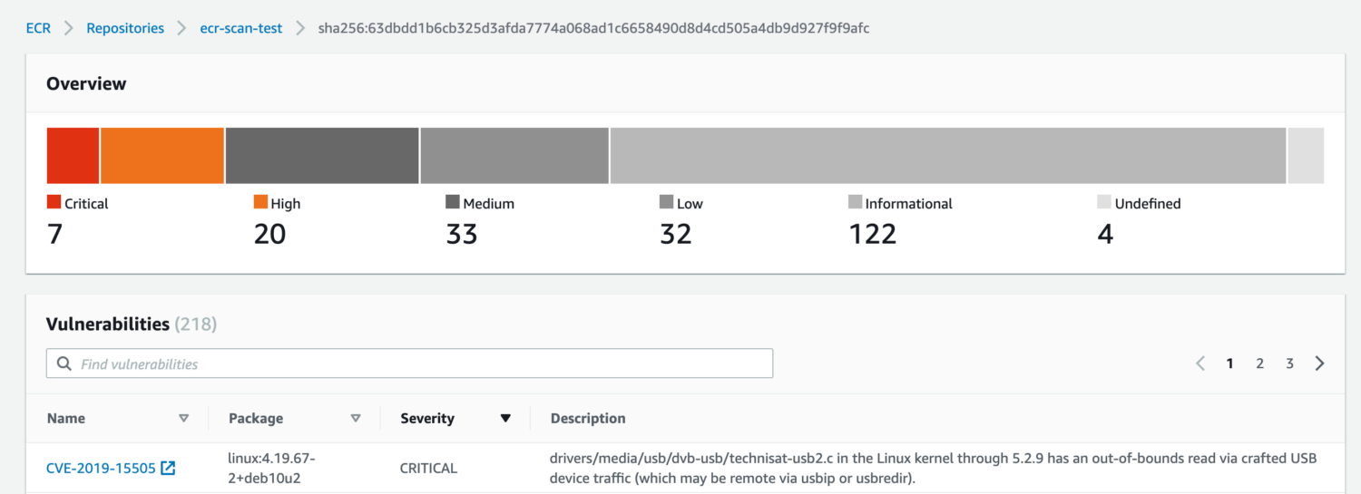Click the Low count of 32
1361x494 pixels.
click(676, 234)
